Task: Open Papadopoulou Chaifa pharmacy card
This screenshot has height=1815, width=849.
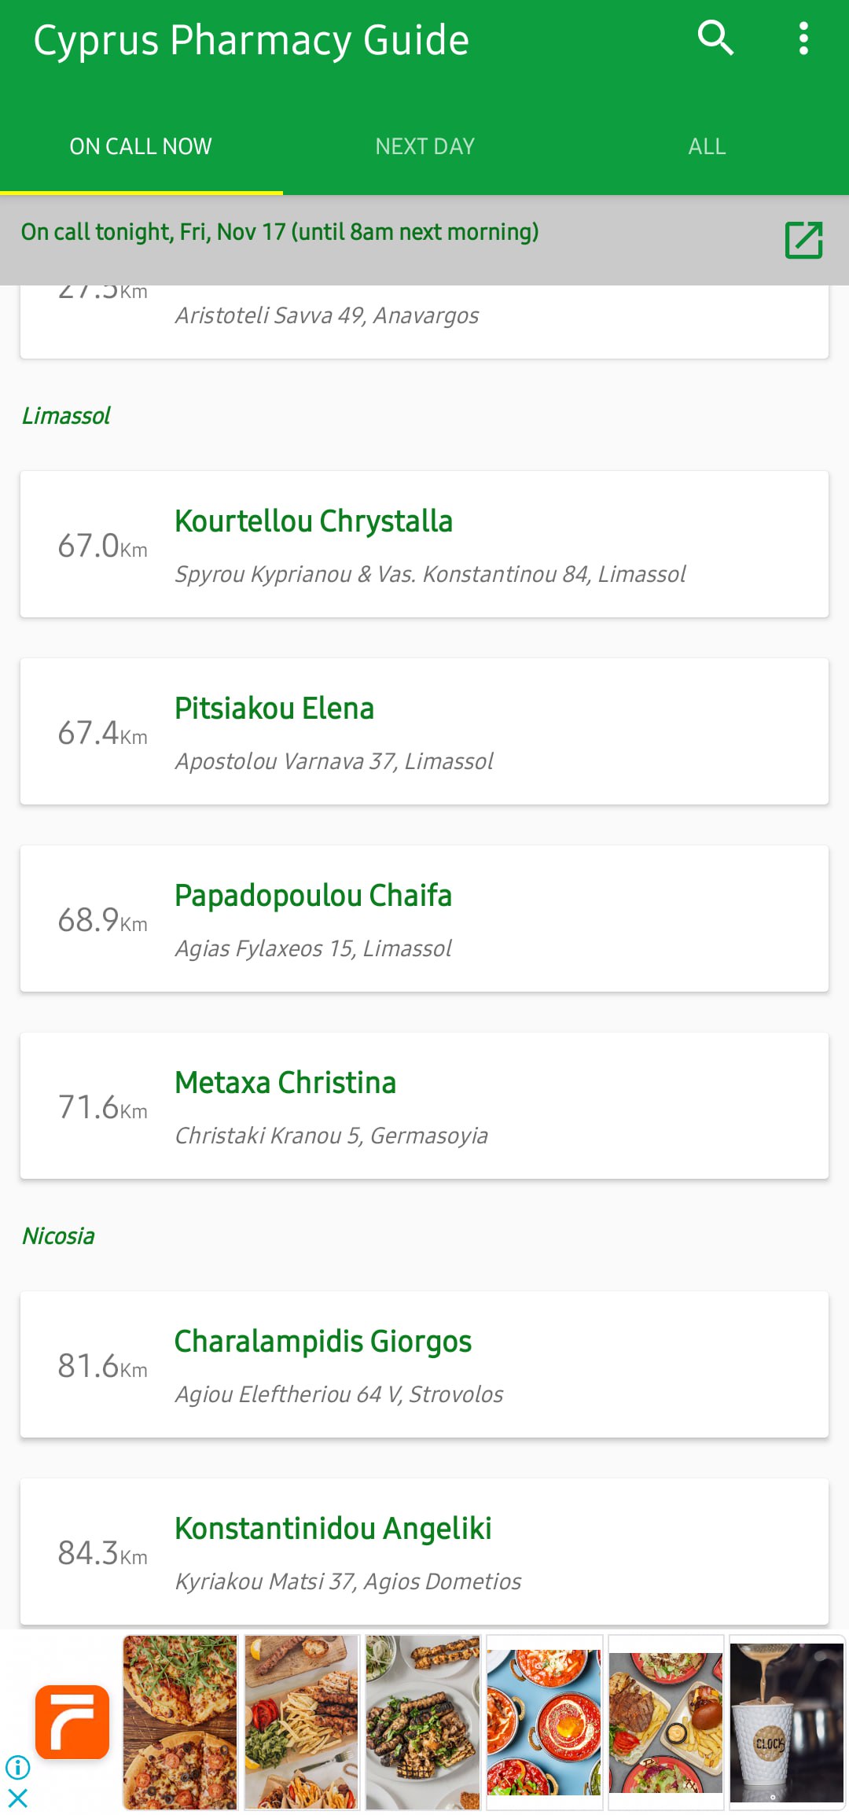Action: [x=424, y=919]
